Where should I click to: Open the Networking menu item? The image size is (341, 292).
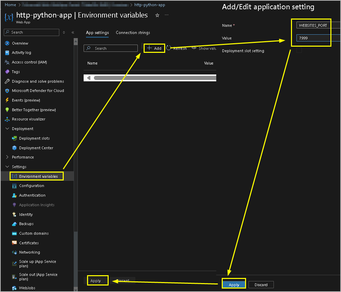coord(29,253)
